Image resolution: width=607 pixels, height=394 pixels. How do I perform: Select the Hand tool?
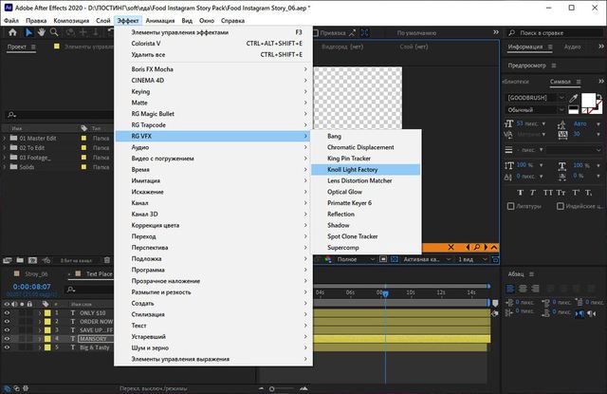43,31
